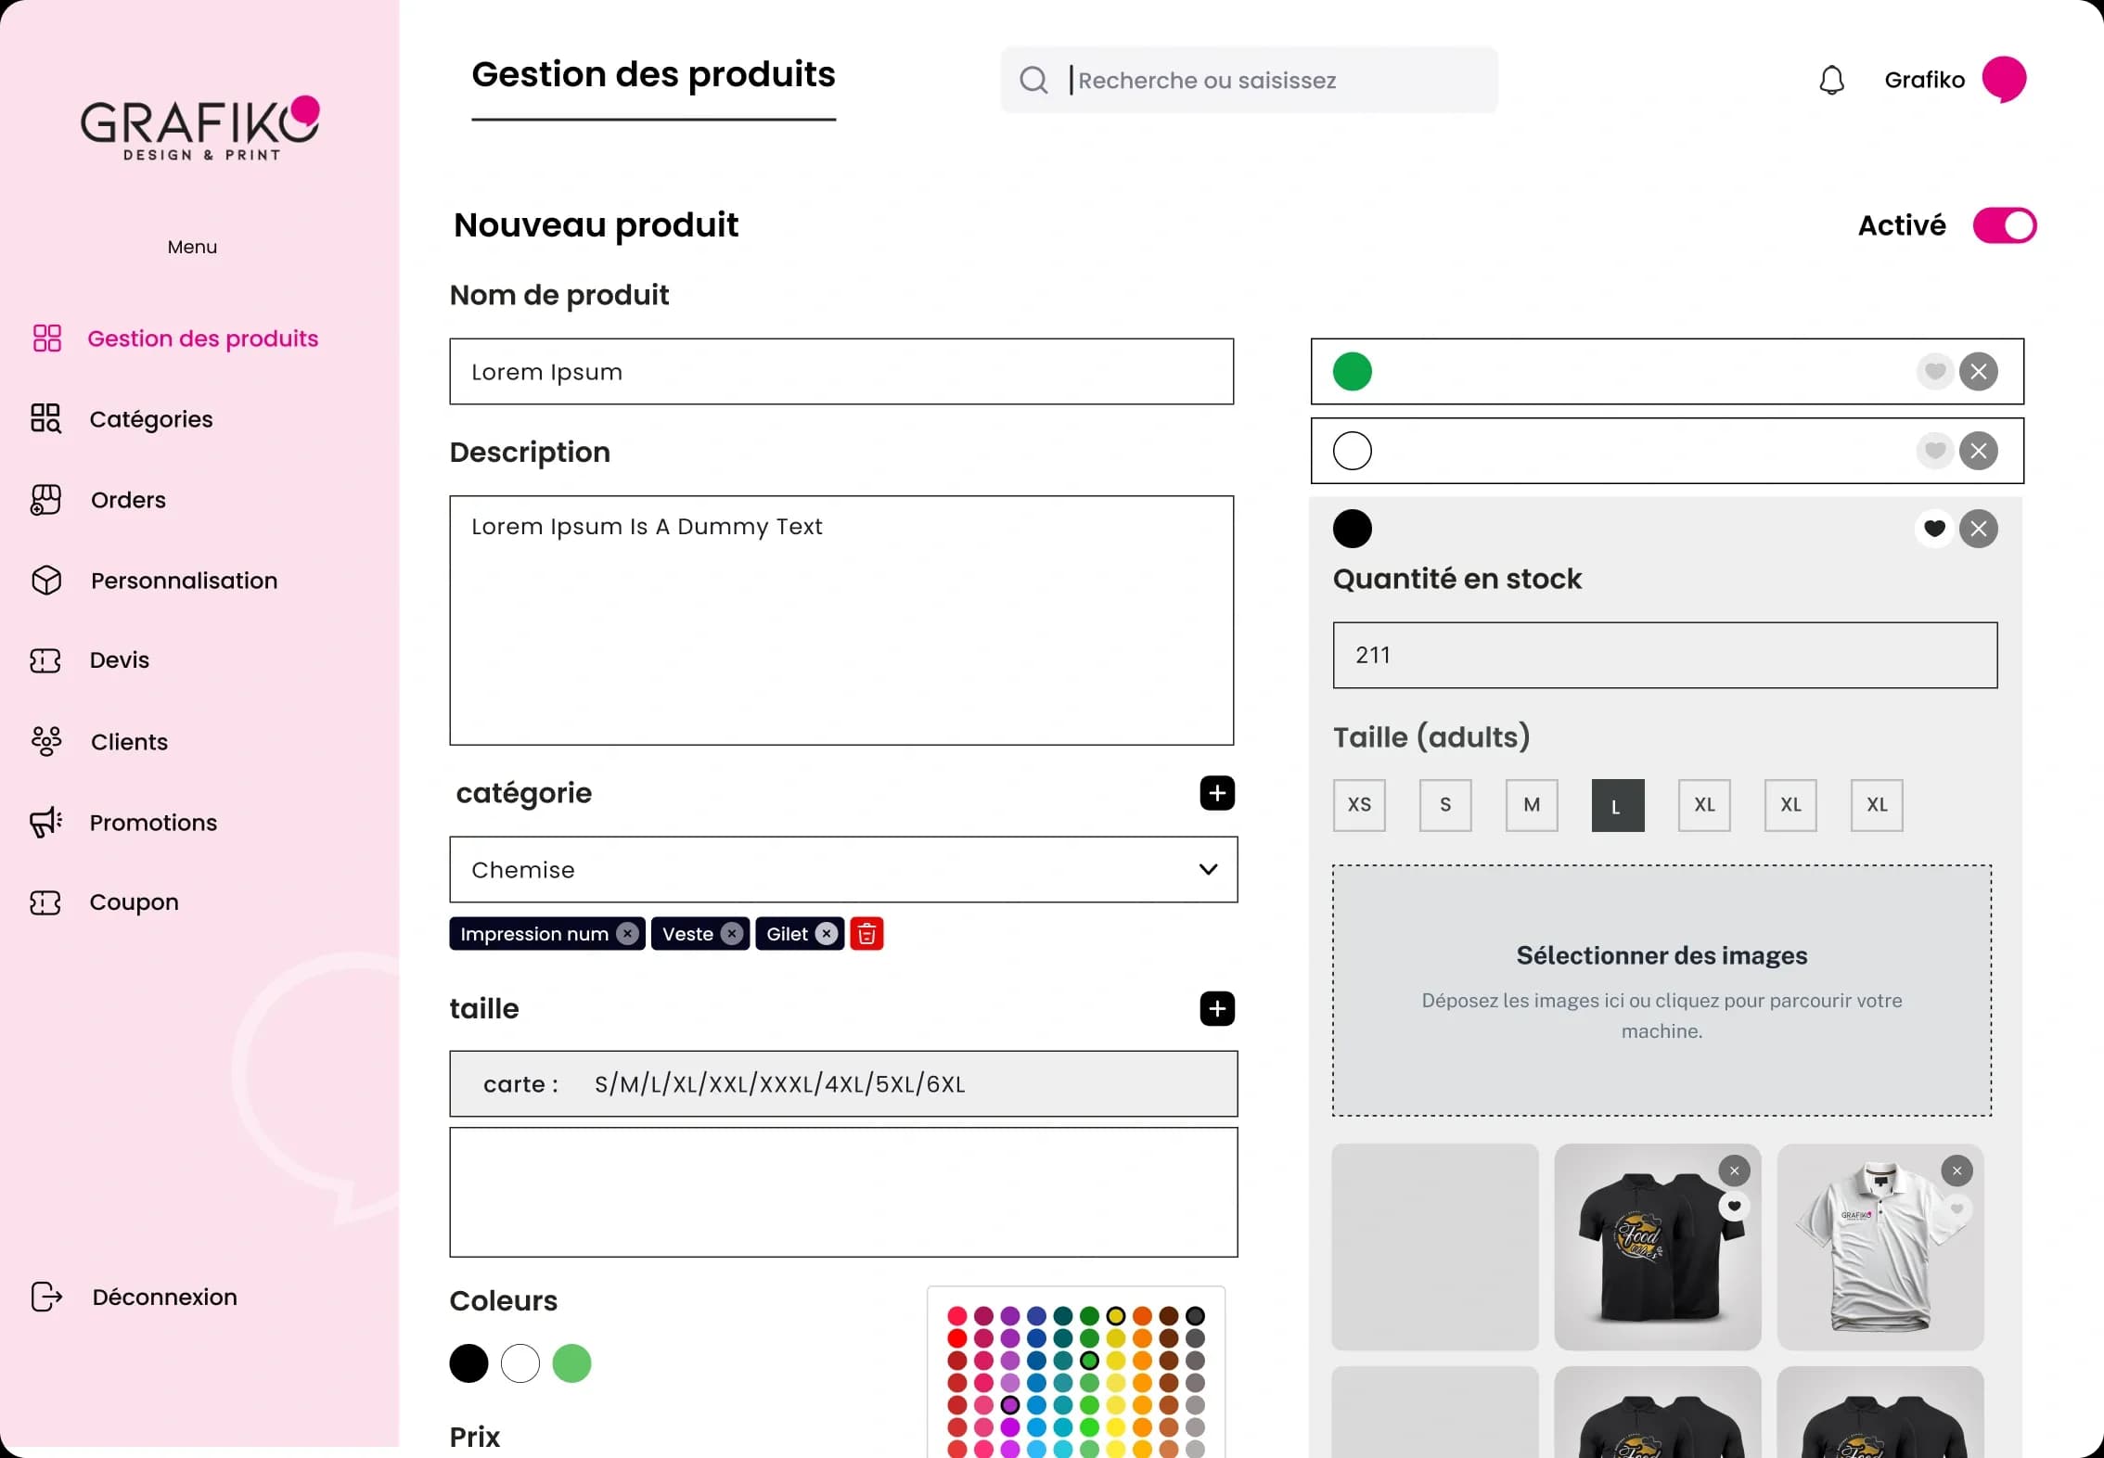Remove the Veste tag
This screenshot has height=1458, width=2104.
pyautogui.click(x=732, y=934)
